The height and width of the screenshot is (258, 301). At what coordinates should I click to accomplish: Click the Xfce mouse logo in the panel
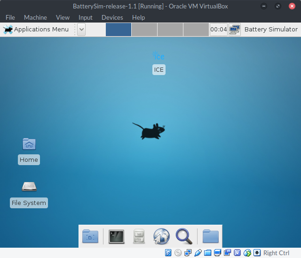pyautogui.click(x=8, y=30)
